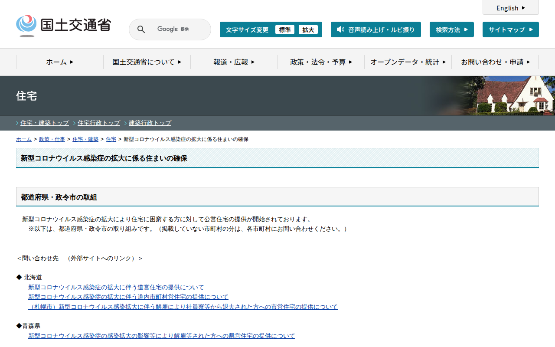The image size is (555, 347).
Task: Click the 政策・仕事 breadcrumb link
Action: click(52, 139)
